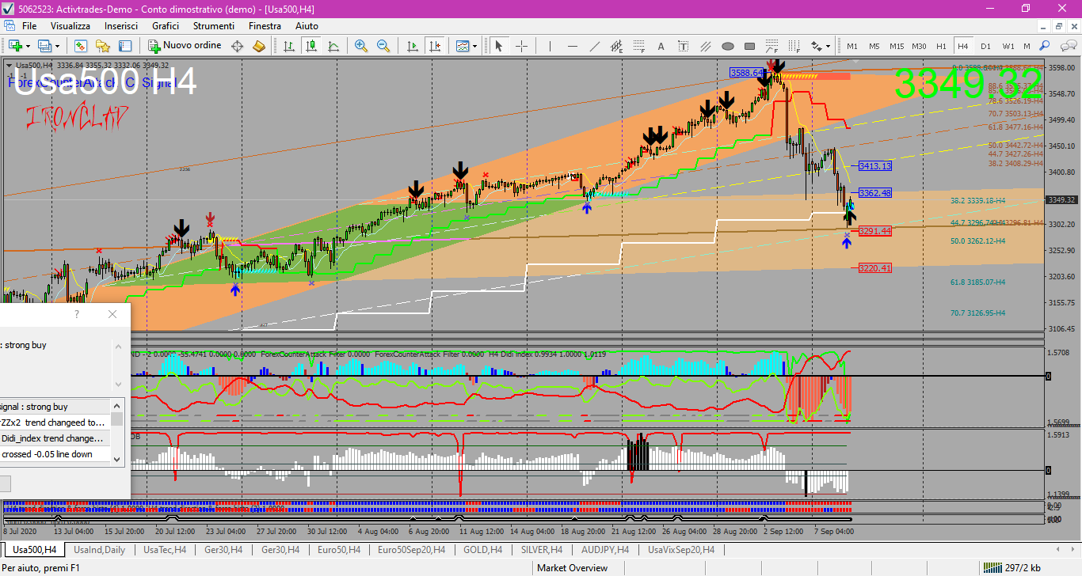Draw a trendline
The height and width of the screenshot is (576, 1082).
594,46
